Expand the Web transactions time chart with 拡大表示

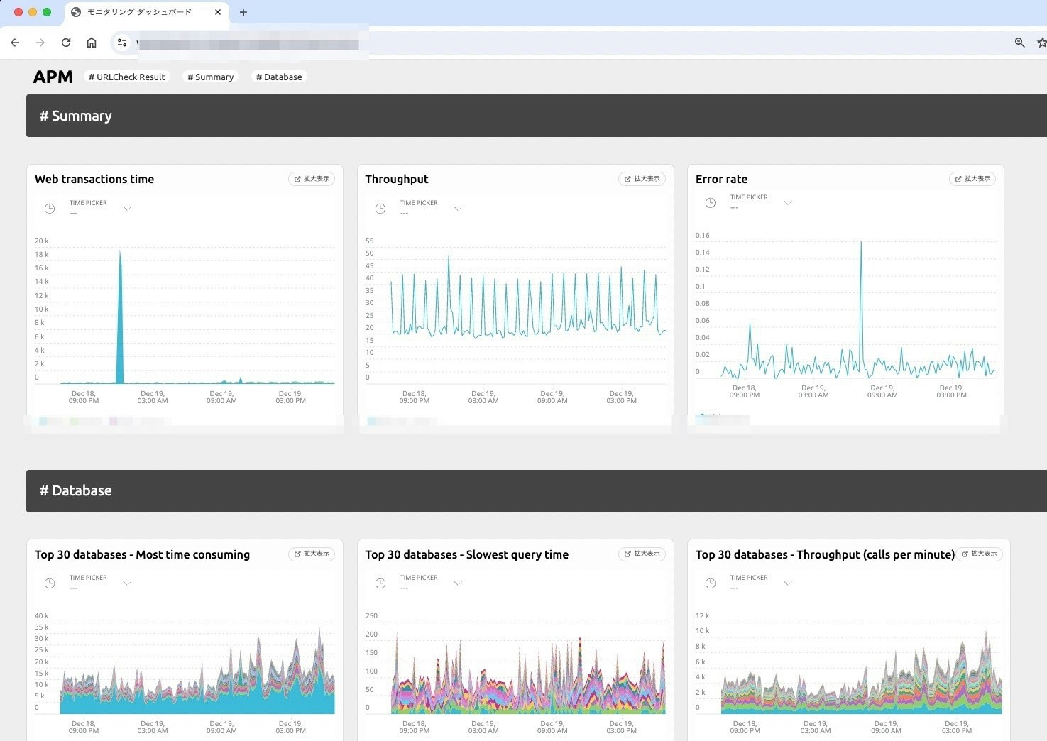[x=312, y=179]
